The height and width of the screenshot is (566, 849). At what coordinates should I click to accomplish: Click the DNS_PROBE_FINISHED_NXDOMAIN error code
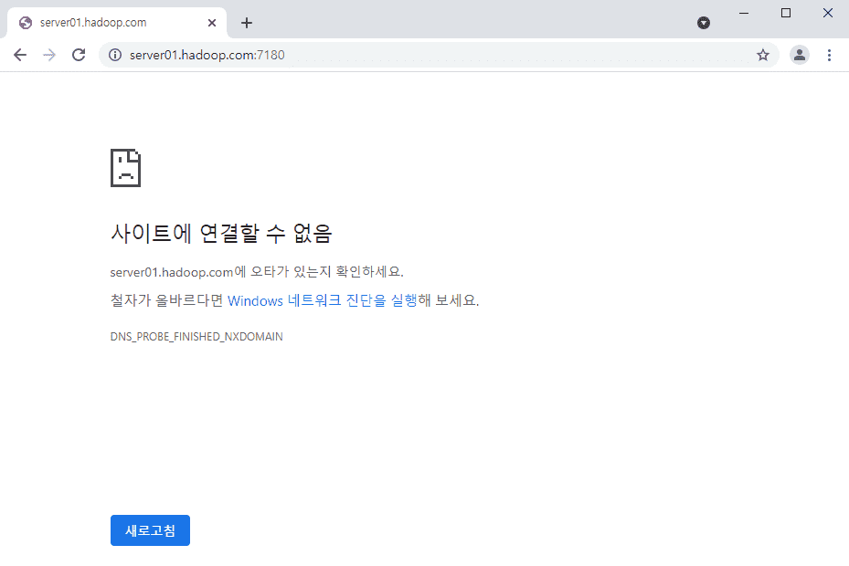coord(196,337)
